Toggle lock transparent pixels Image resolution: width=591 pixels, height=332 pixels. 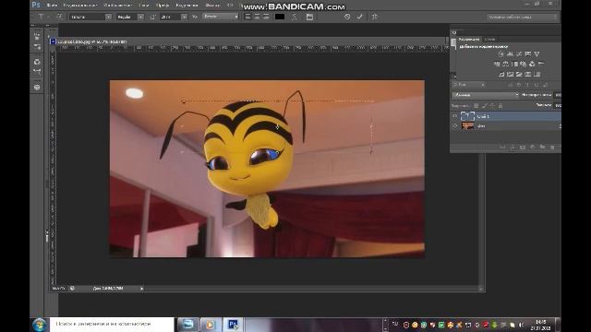click(x=476, y=106)
